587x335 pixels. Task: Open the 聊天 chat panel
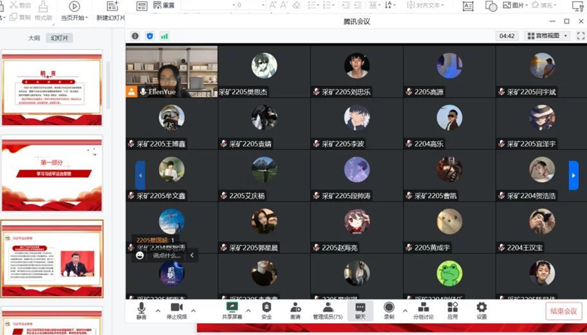(360, 310)
